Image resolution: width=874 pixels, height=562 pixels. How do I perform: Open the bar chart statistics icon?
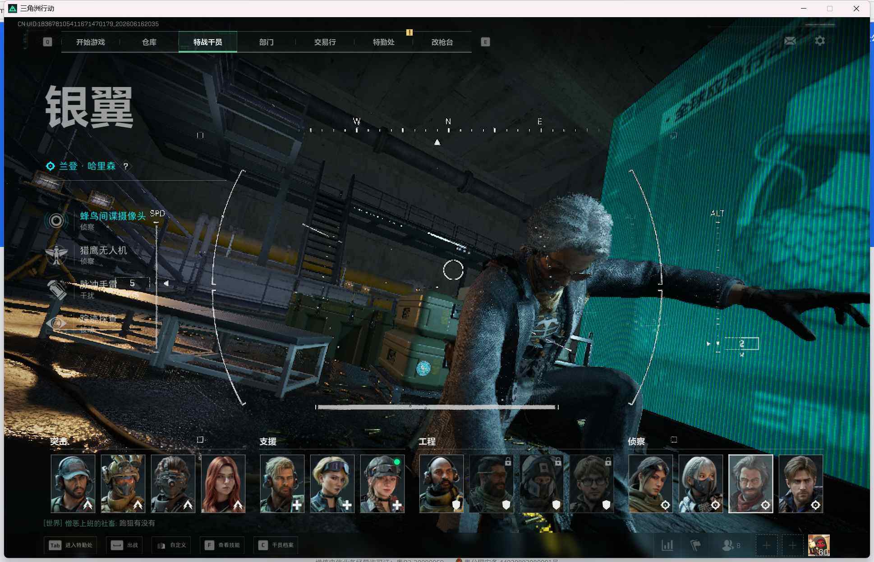click(x=667, y=545)
